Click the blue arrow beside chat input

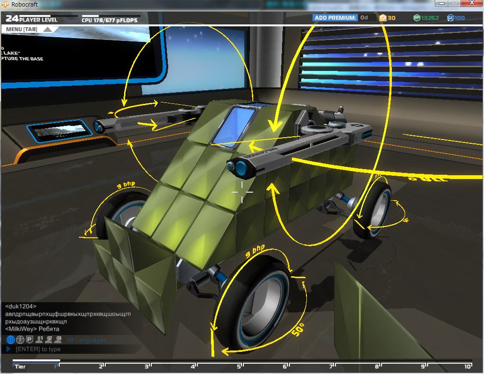tap(8, 349)
